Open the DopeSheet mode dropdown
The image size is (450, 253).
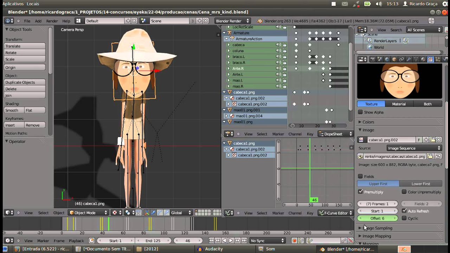coord(335,134)
